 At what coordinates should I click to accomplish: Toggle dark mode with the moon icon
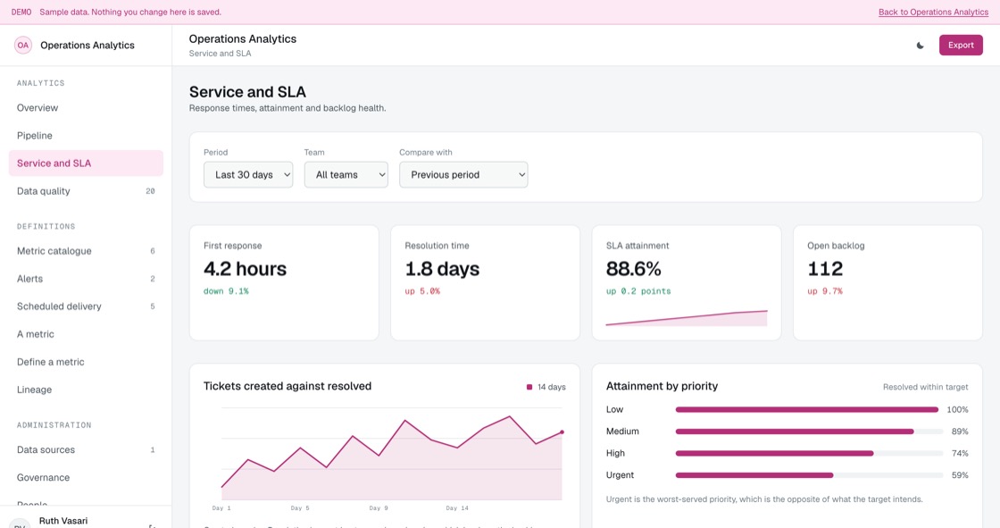920,46
